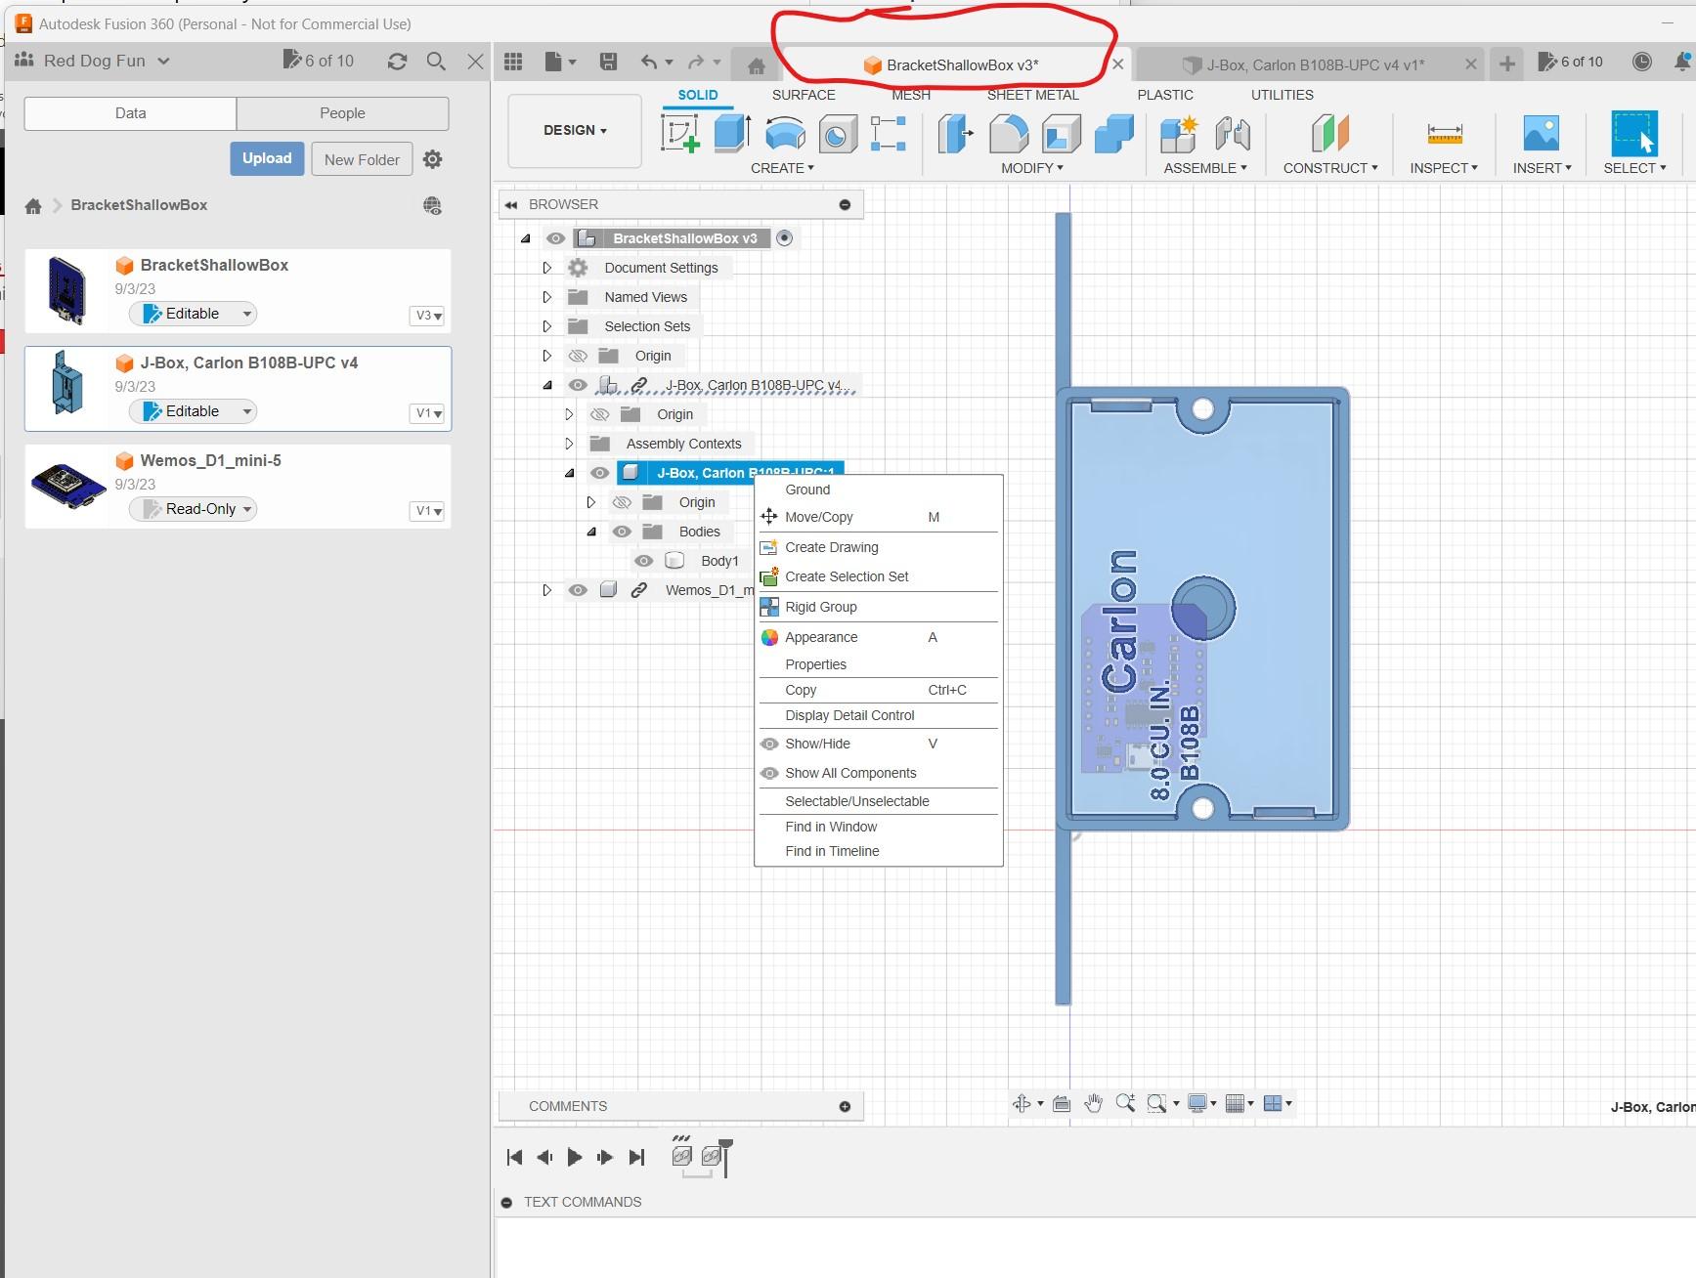Expand the Assembly Contexts folder
This screenshot has width=1696, height=1278.
tap(569, 444)
